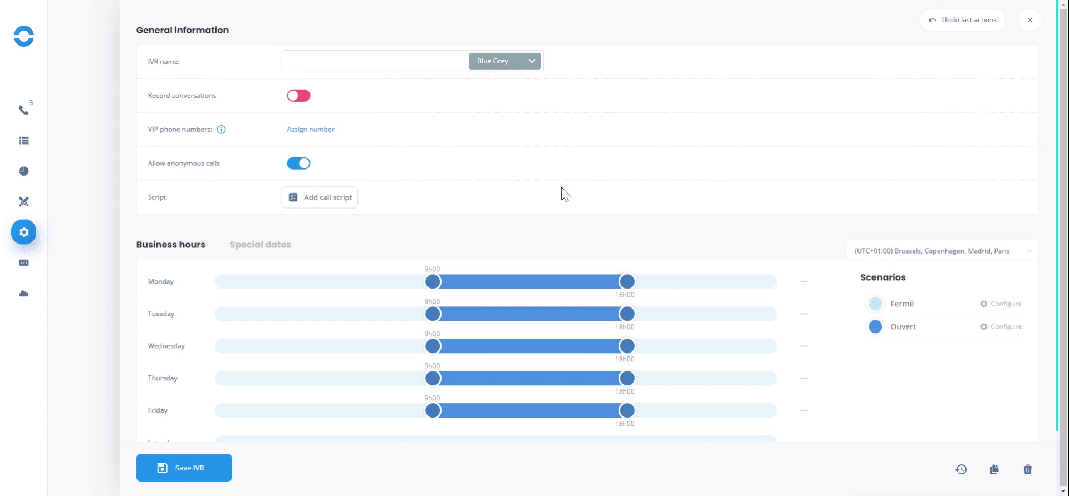Viewport: 1069px width, 496px height.
Task: Select the Ouvert blue color swatch
Action: (875, 326)
